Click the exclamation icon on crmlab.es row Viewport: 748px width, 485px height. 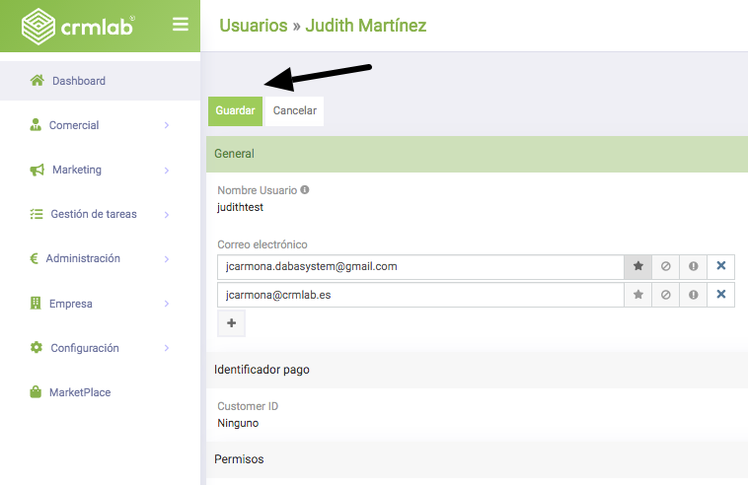click(693, 294)
